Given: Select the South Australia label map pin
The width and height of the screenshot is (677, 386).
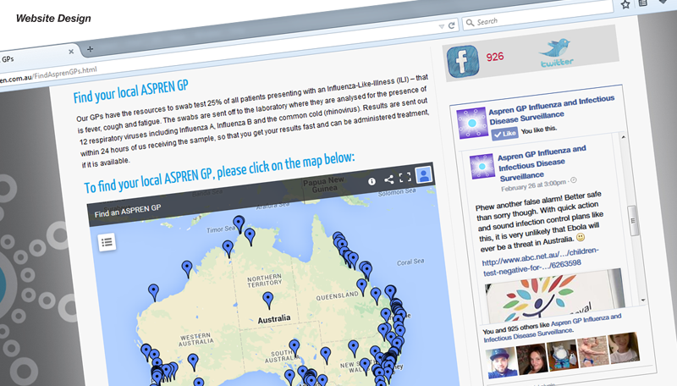Looking at the screenshot, I should (x=294, y=348).
